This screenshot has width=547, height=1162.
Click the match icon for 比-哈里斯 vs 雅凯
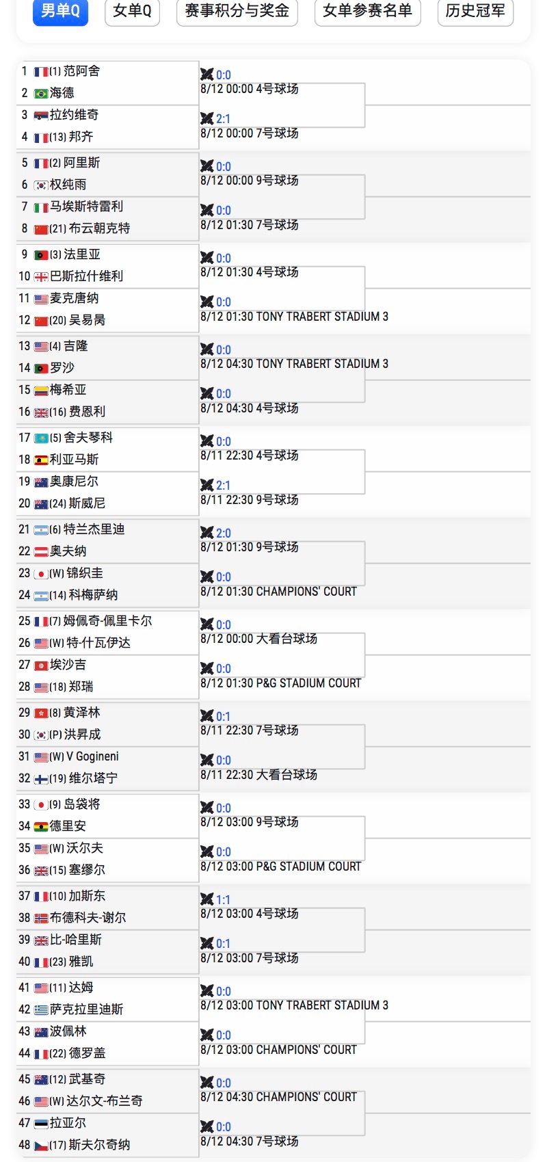pos(207,943)
